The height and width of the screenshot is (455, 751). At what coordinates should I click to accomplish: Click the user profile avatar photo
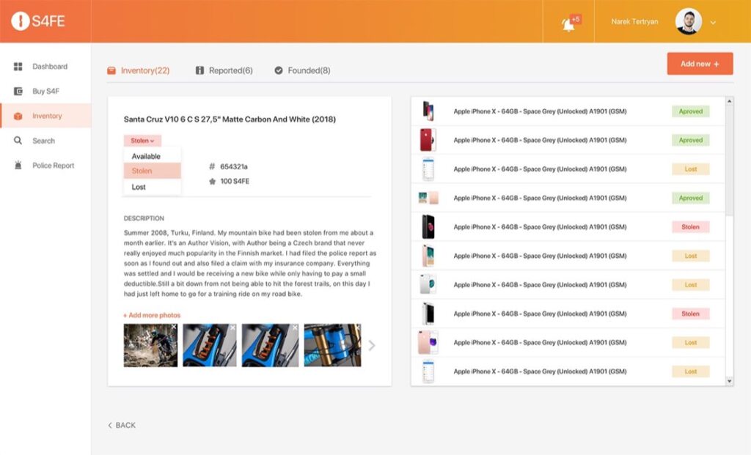click(x=688, y=21)
